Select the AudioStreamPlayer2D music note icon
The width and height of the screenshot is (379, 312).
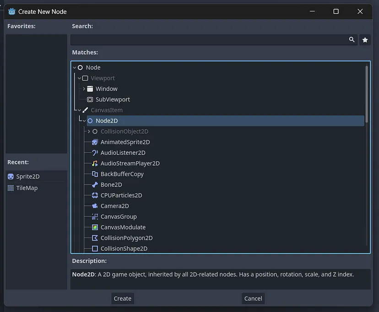pyautogui.click(x=95, y=163)
